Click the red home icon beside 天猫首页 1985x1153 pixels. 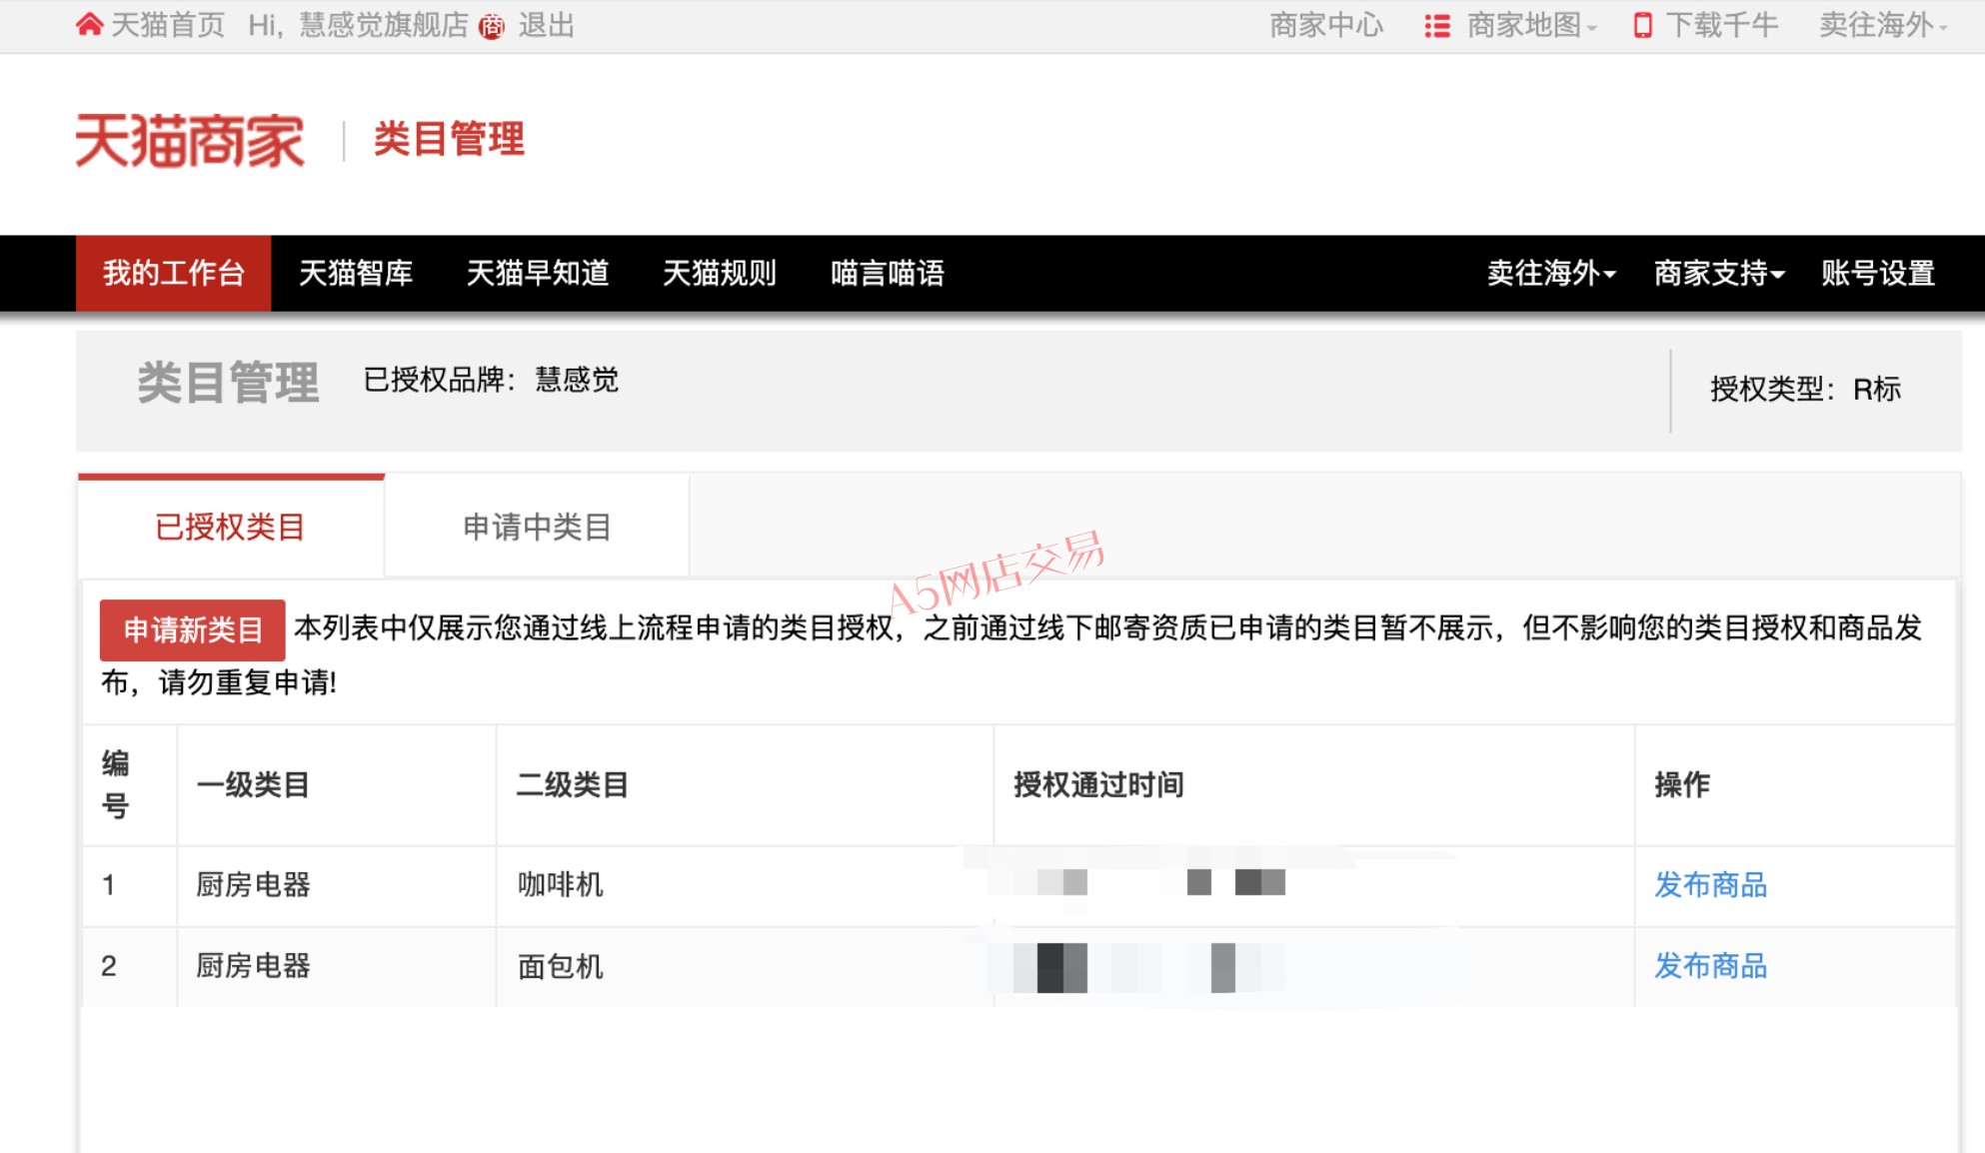[89, 25]
